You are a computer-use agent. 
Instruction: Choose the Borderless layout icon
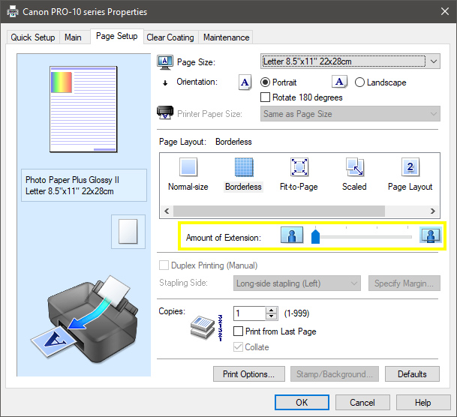click(243, 167)
